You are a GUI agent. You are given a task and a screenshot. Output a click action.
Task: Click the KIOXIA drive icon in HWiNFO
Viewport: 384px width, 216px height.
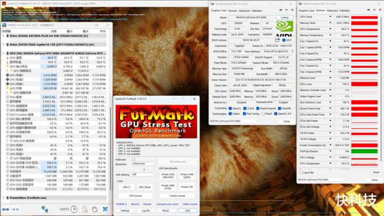tap(7, 36)
